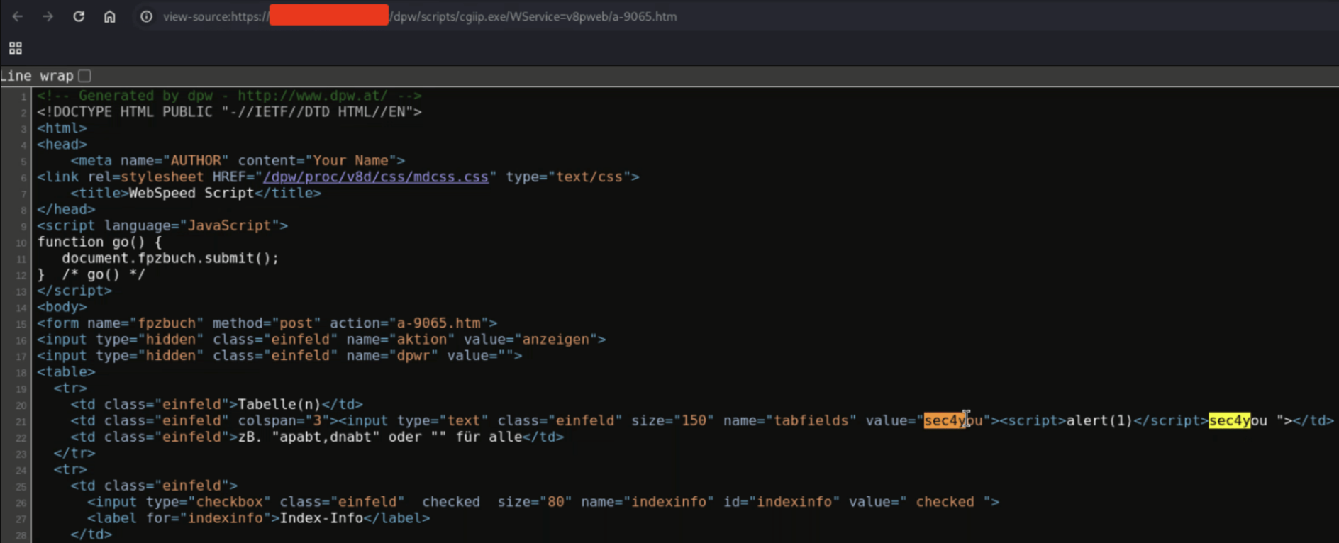Select the orange highlighted 'sec4y' match
The width and height of the screenshot is (1339, 543).
pos(944,421)
